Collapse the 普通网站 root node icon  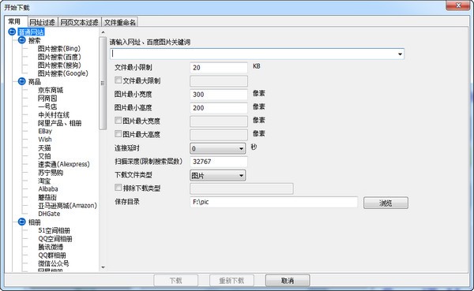pos(12,32)
